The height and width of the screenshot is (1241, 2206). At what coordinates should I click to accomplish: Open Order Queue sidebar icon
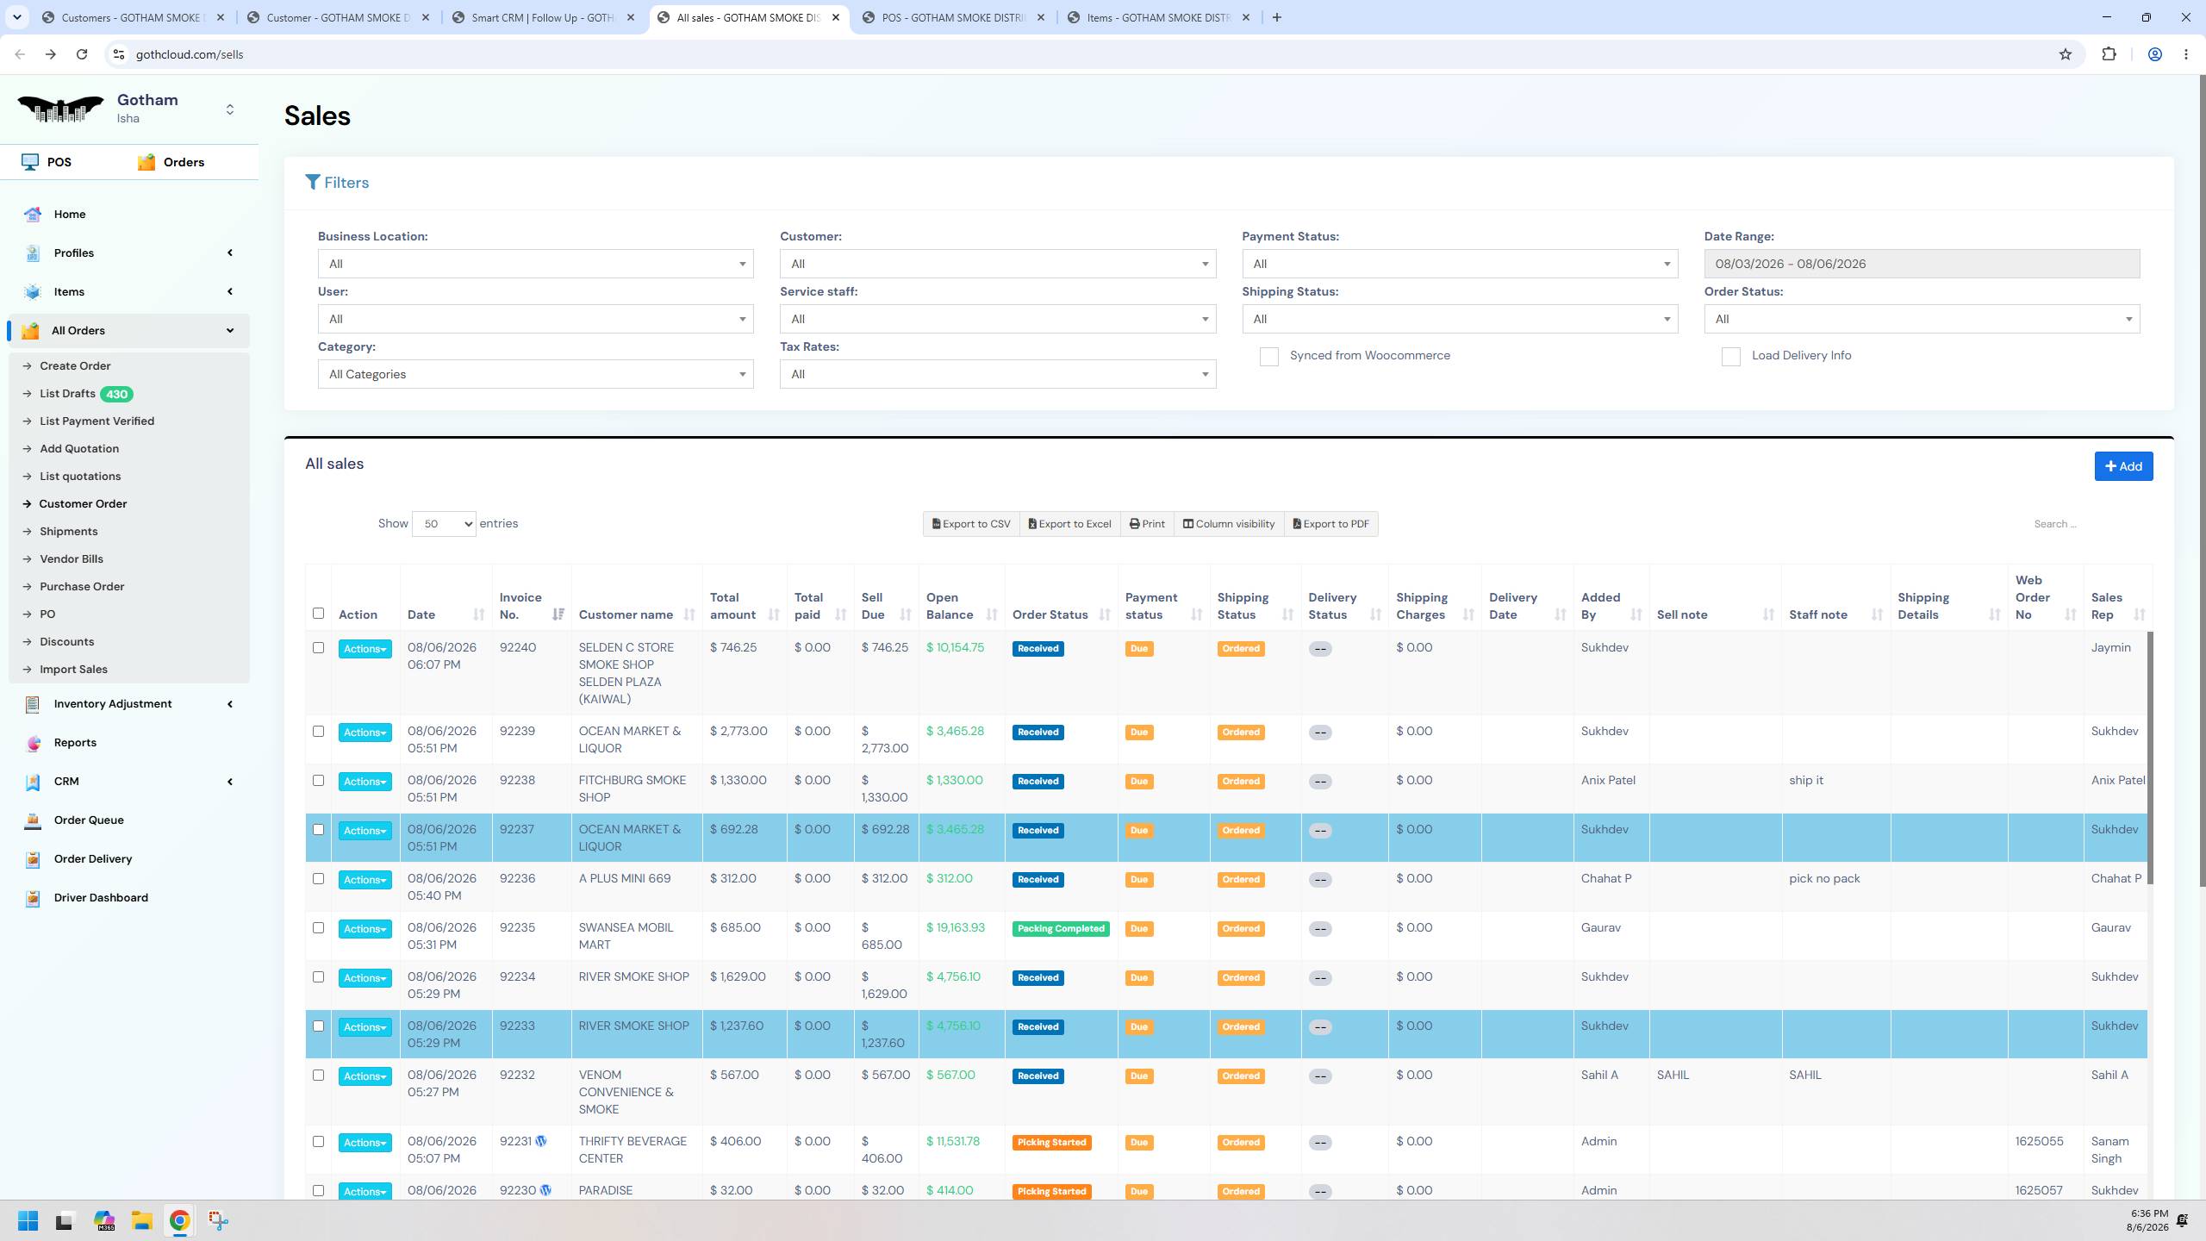(x=33, y=820)
